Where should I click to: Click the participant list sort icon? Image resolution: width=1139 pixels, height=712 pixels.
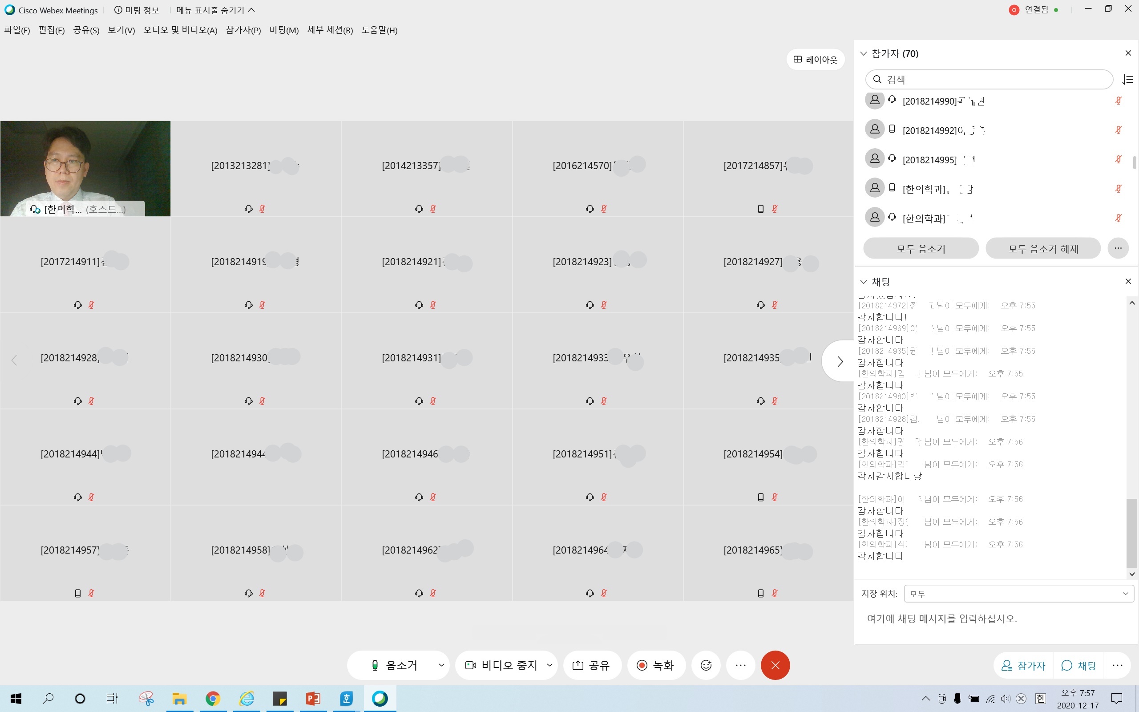[x=1128, y=80]
